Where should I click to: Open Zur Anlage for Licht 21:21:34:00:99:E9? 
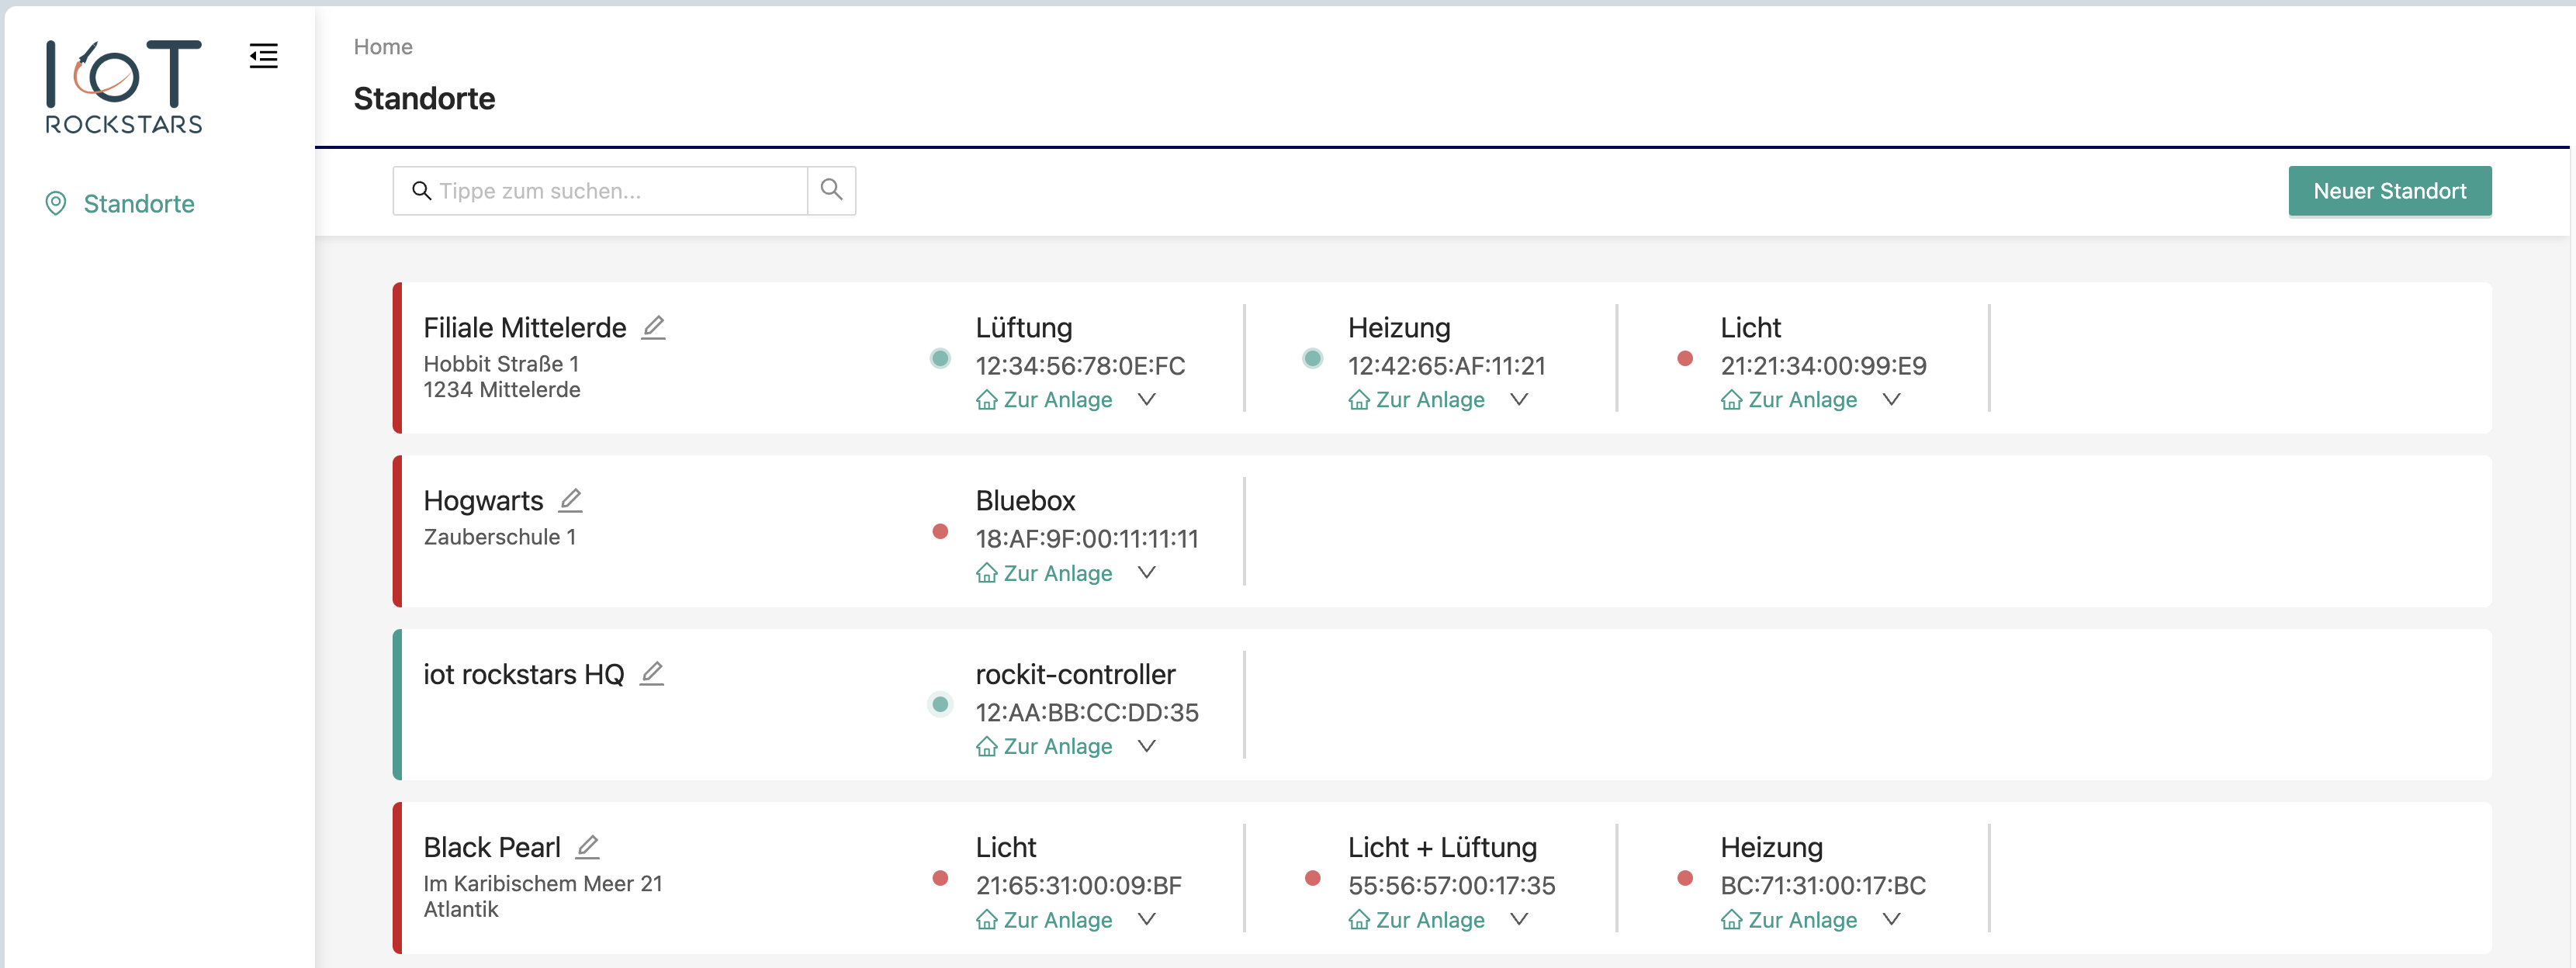pyautogui.click(x=1789, y=400)
